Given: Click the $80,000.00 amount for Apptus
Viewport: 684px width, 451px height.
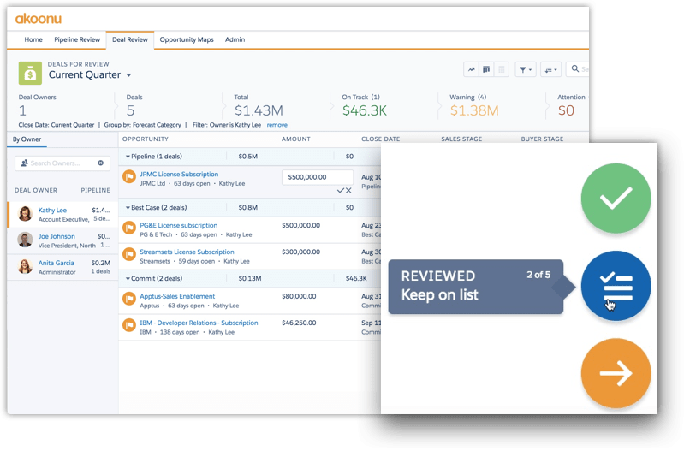Looking at the screenshot, I should 299,296.
